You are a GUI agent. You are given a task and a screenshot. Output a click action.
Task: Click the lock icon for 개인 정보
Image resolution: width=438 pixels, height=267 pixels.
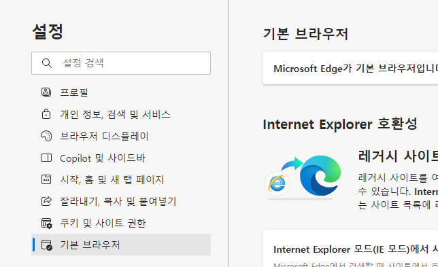click(x=46, y=114)
